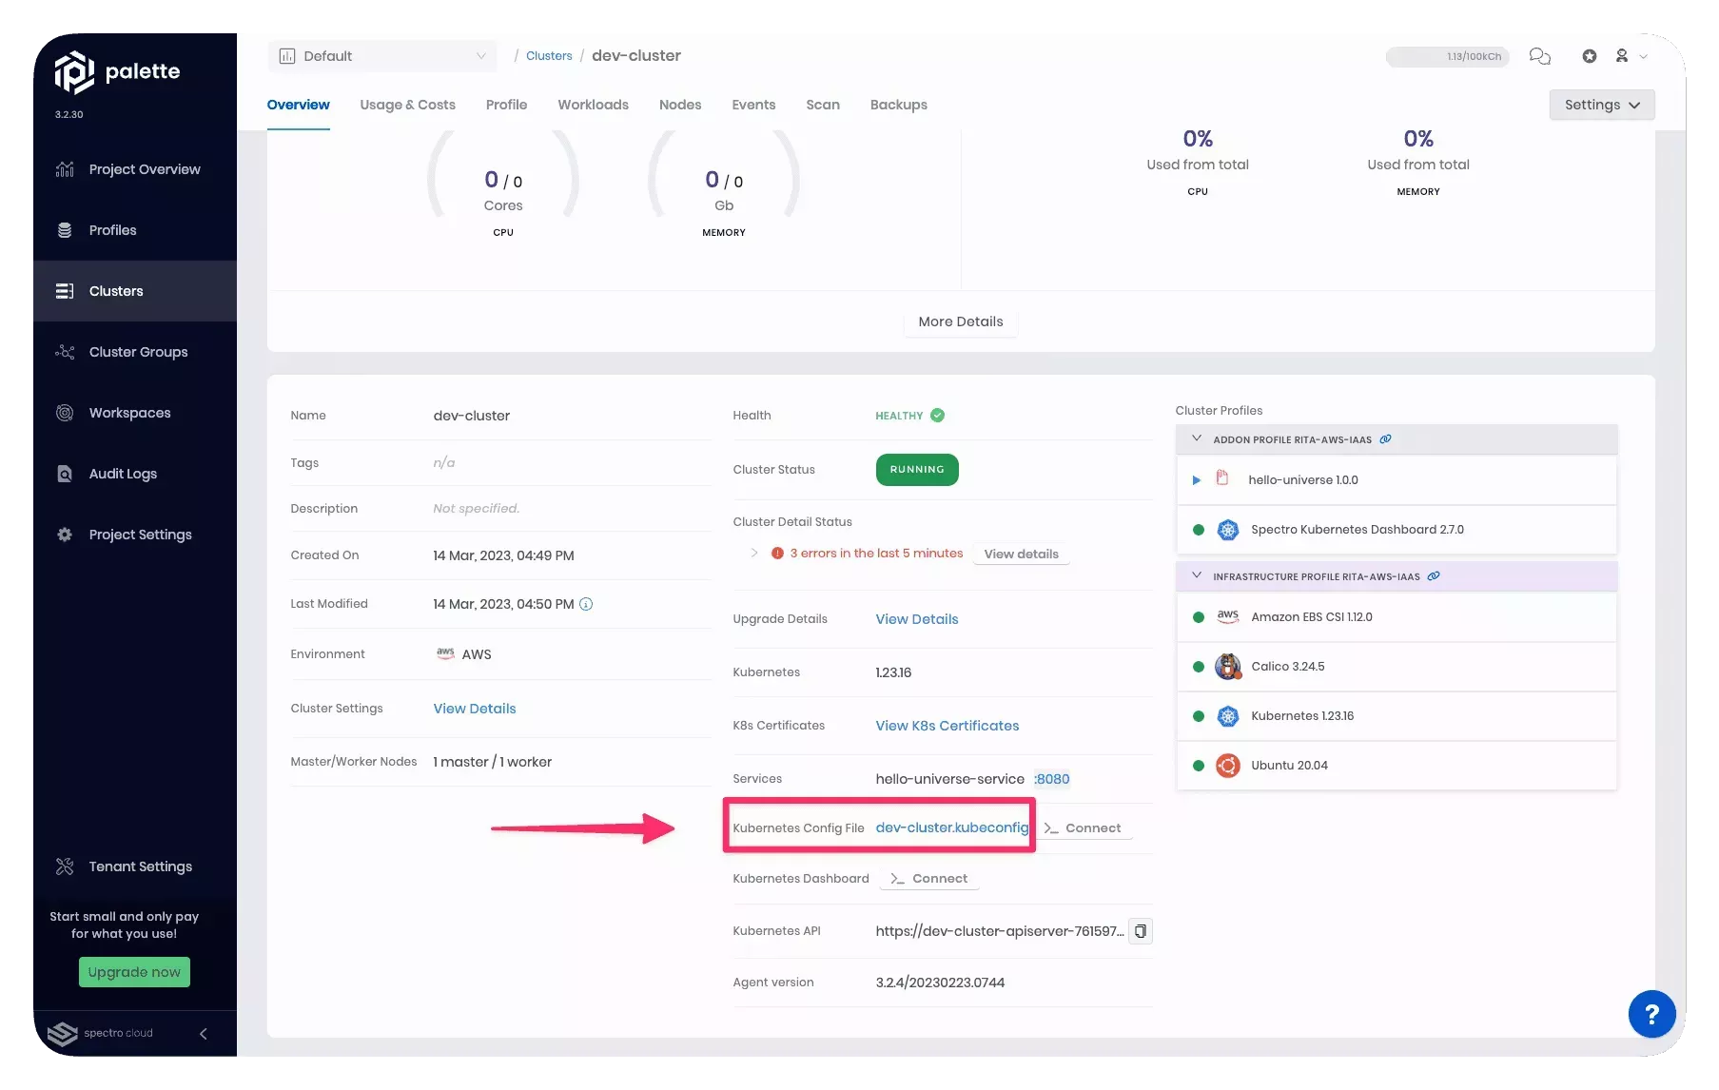1719x1090 pixels.
Task: Open the Settings dropdown menu
Action: (1601, 105)
